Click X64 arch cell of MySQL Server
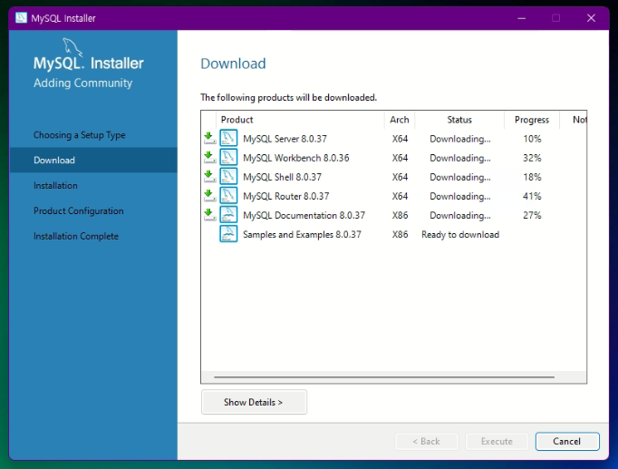The height and width of the screenshot is (469, 618). pyautogui.click(x=400, y=139)
